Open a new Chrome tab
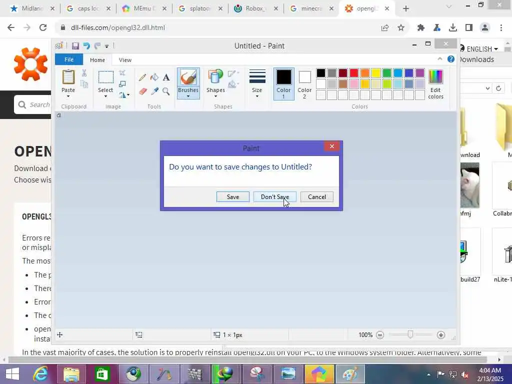Image resolution: width=512 pixels, height=384 pixels. coord(406,8)
